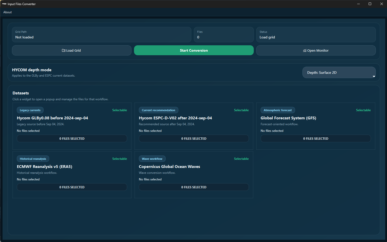Click the folder icon on Load Grid
This screenshot has width=387, height=242.
(64, 50)
